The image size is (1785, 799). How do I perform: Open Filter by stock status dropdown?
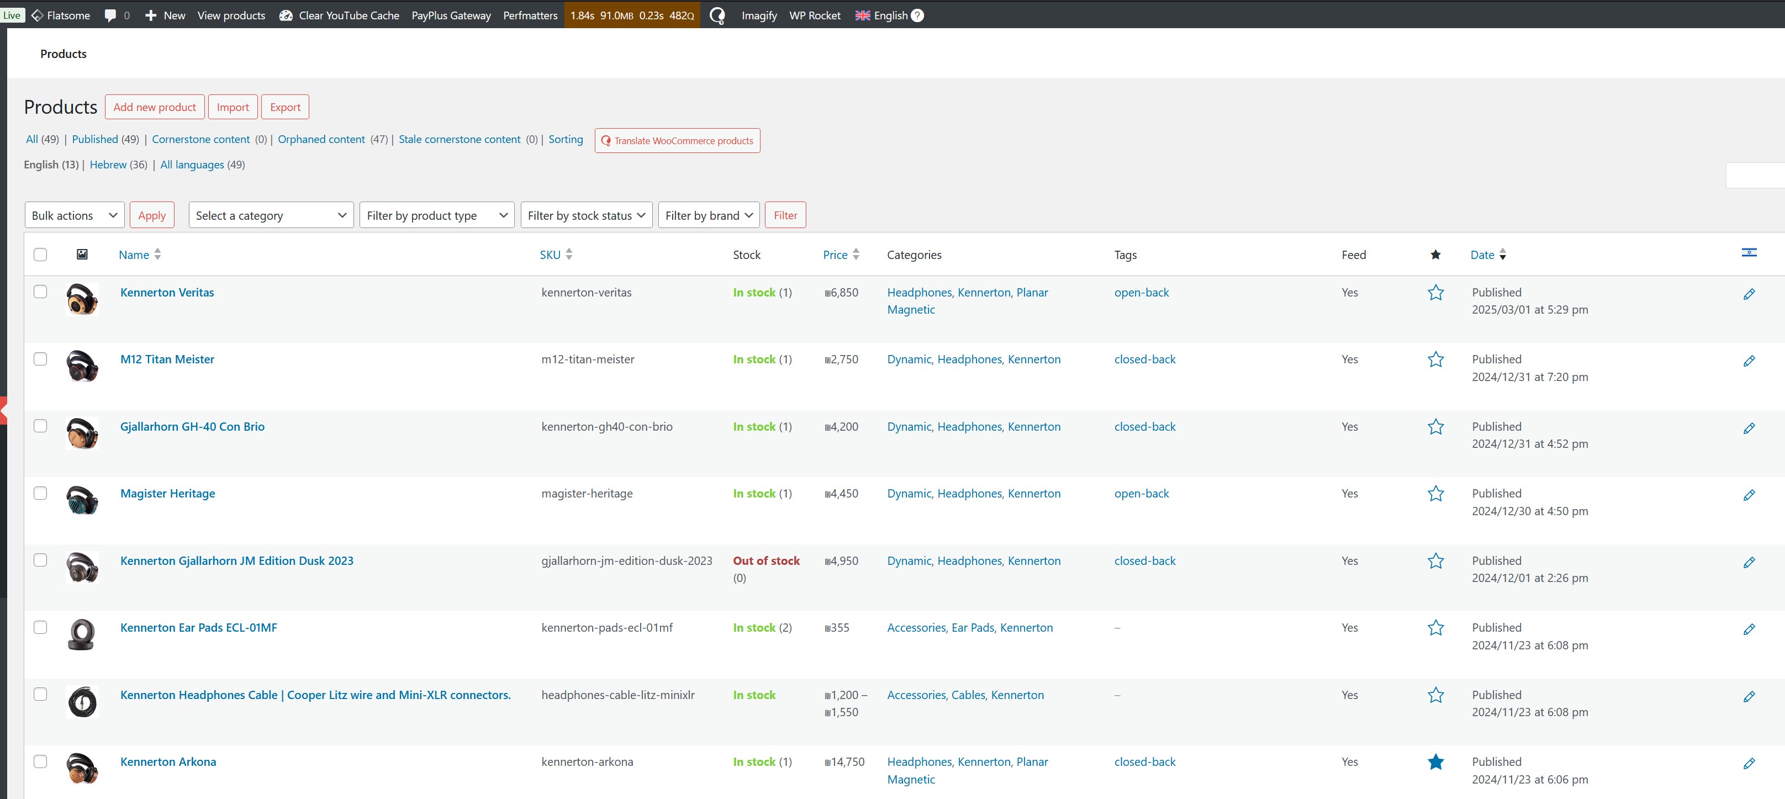click(585, 215)
